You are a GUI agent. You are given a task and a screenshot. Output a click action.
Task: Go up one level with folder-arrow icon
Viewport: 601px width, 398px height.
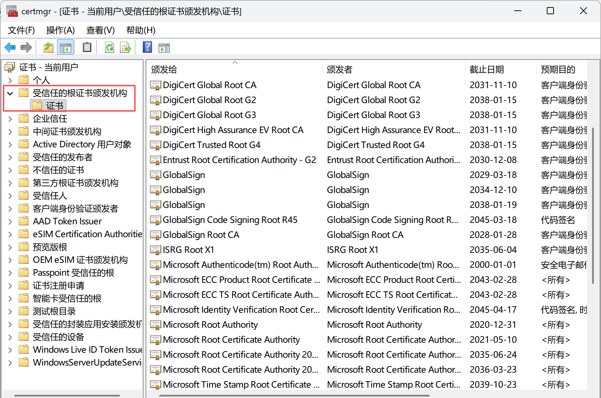[x=48, y=47]
